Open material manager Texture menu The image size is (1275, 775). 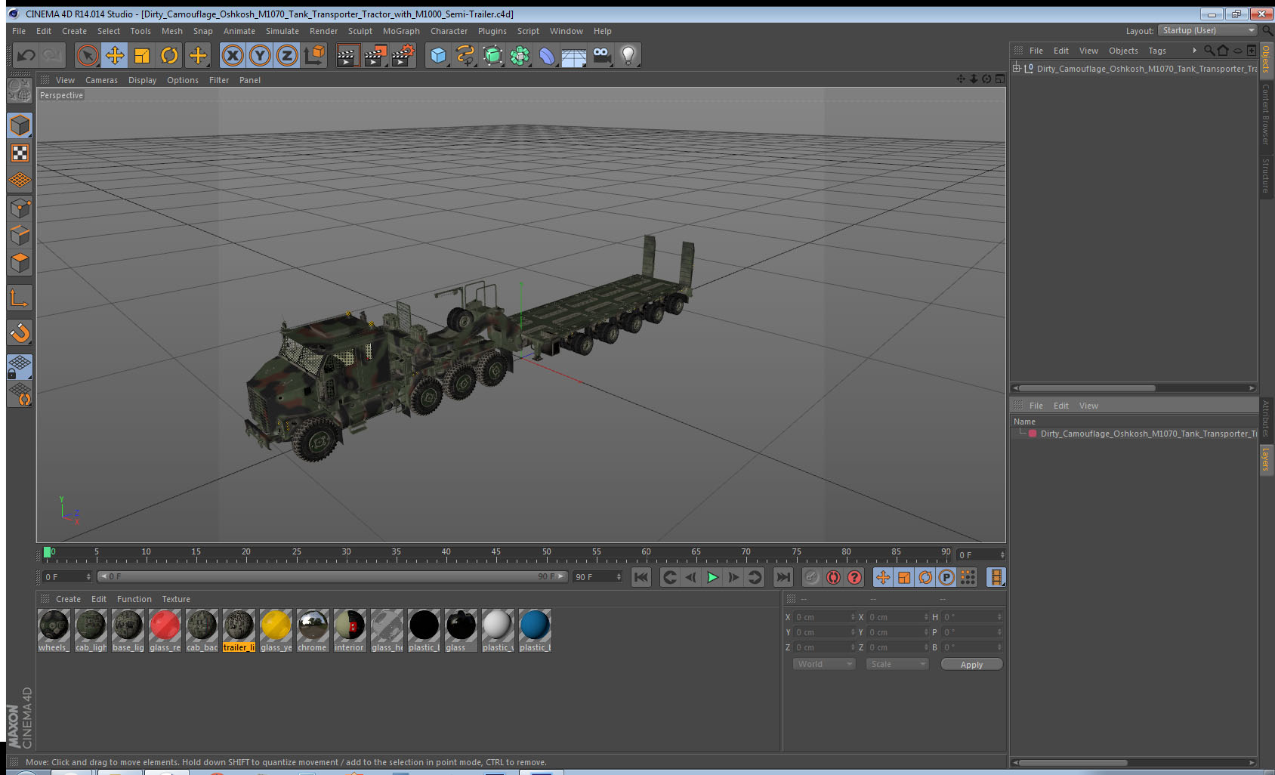click(x=176, y=599)
